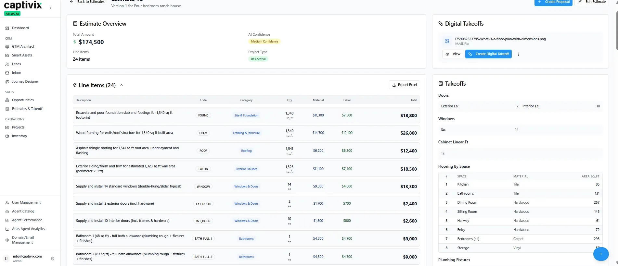The image size is (618, 266).
Task: Click the BATH_FULL_1 code tag
Action: [203, 239]
